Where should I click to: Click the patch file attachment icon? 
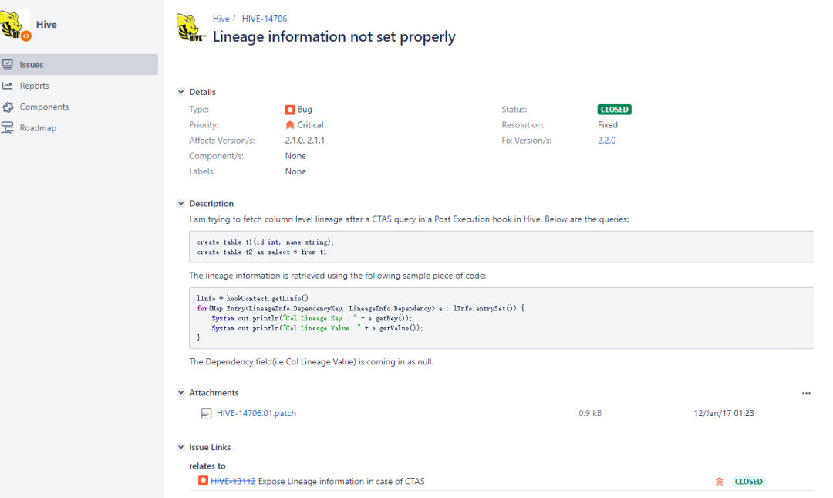coord(206,413)
